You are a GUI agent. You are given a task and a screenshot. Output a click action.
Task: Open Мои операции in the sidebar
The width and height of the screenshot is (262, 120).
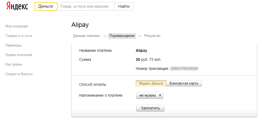point(16,26)
